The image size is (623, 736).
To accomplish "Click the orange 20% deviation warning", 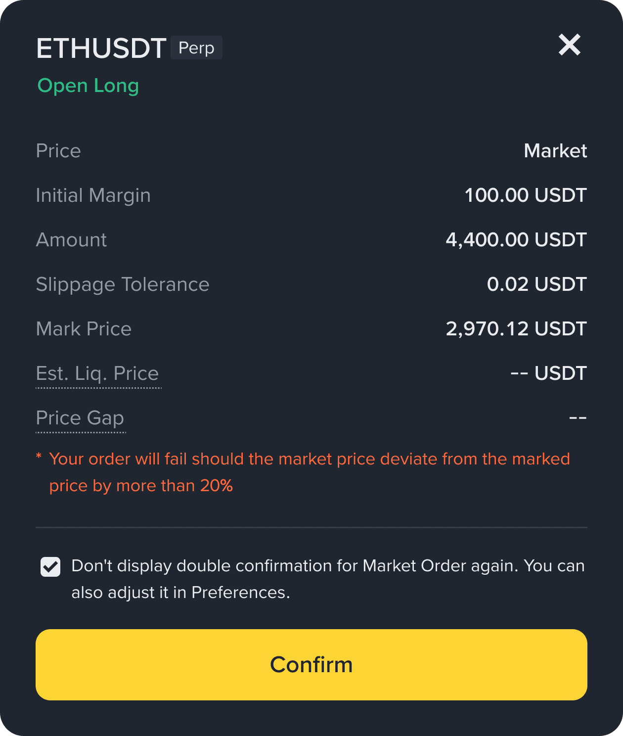I will (x=309, y=472).
